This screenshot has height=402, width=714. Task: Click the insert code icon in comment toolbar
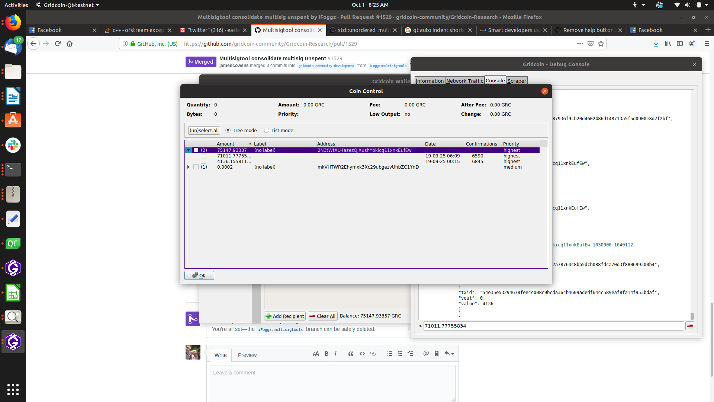pyautogui.click(x=362, y=354)
